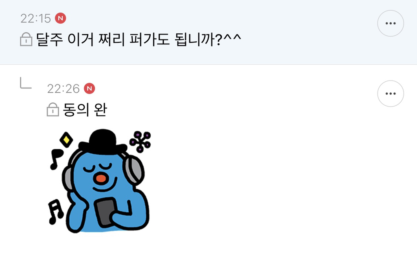Click the single music note near the headphones
Screen dimensions: 417x253
tap(56, 159)
